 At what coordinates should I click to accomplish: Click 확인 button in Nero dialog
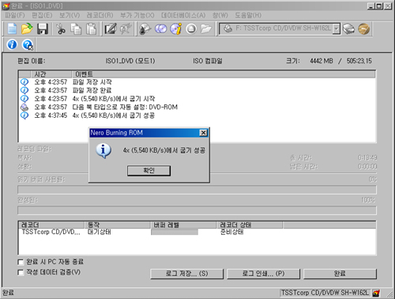[149, 171]
